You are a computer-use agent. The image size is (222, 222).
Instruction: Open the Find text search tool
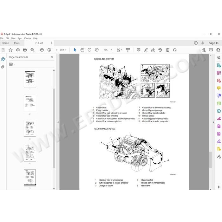click(32, 50)
